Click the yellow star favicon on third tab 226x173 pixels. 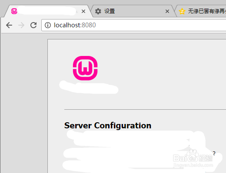click(182, 11)
